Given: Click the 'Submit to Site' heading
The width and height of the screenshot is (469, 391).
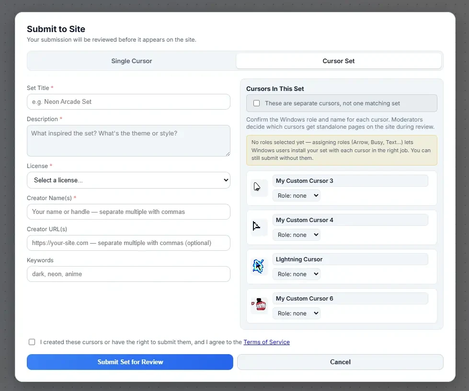Looking at the screenshot, I should 56,29.
